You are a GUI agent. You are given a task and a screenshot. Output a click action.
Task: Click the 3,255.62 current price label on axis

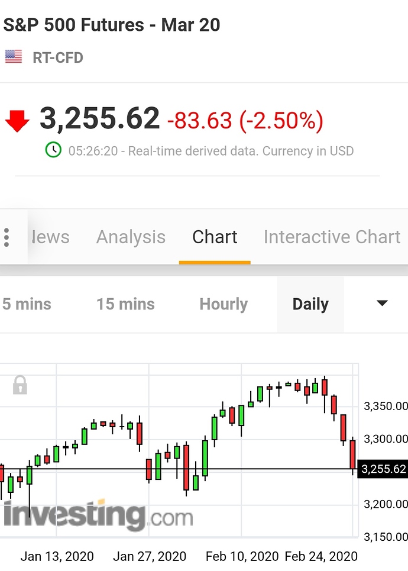[383, 469]
